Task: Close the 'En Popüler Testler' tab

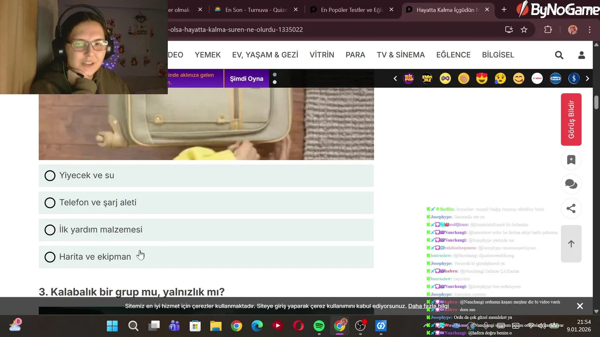Action: tap(391, 9)
